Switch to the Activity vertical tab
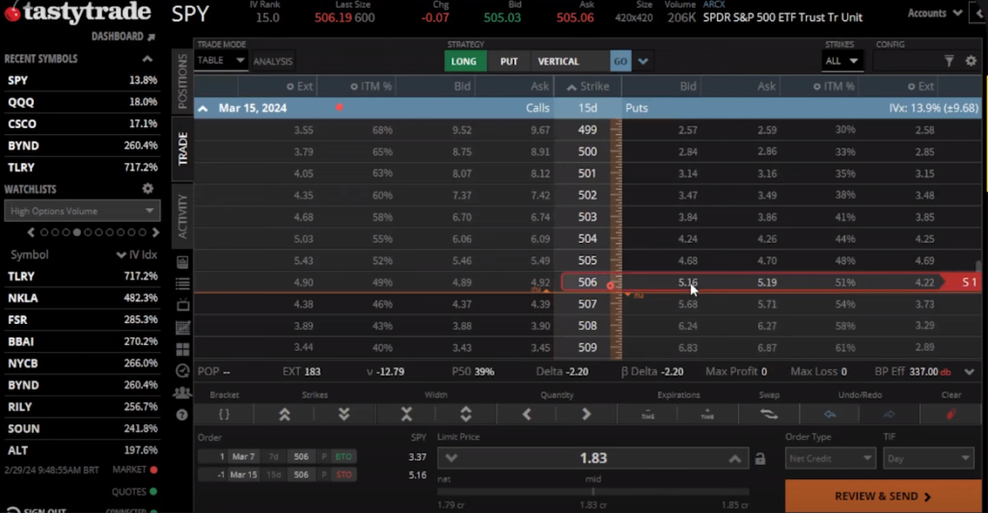Image resolution: width=988 pixels, height=513 pixels. tap(182, 216)
